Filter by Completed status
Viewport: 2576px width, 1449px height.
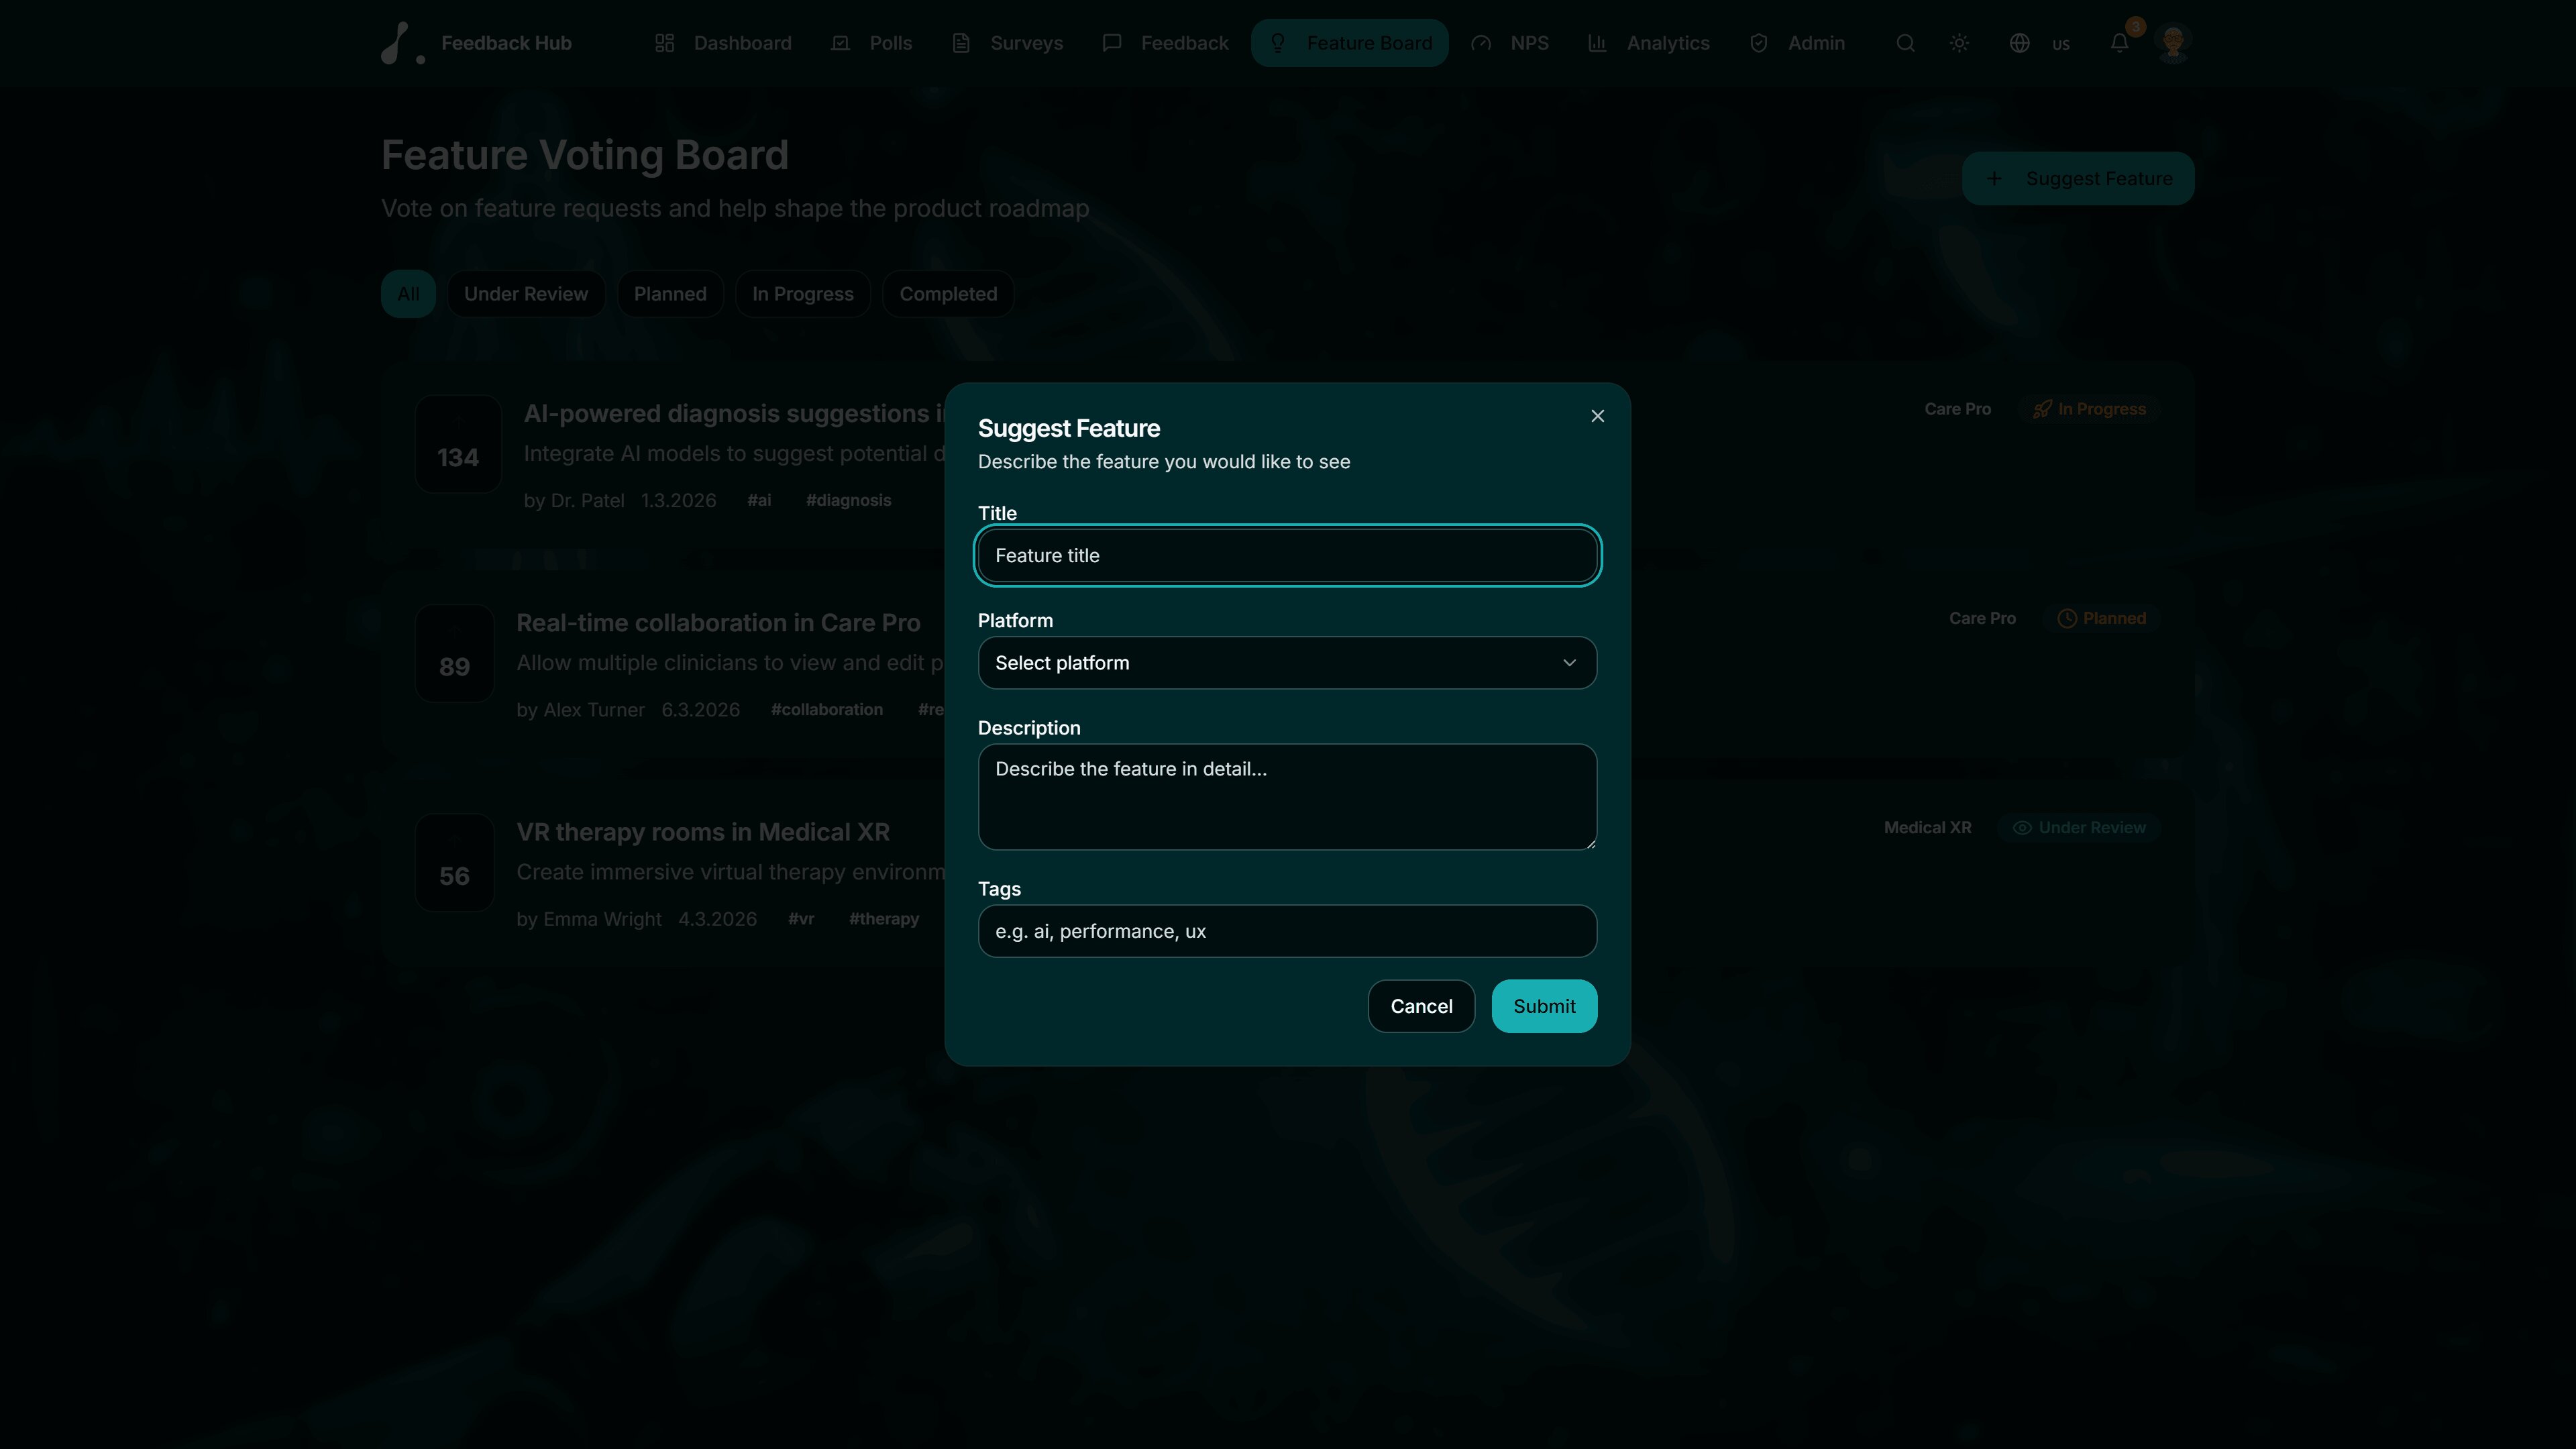948,294
